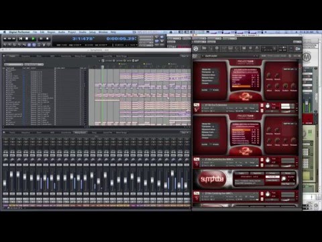Click the 3|1|478 measure counter

[83, 39]
